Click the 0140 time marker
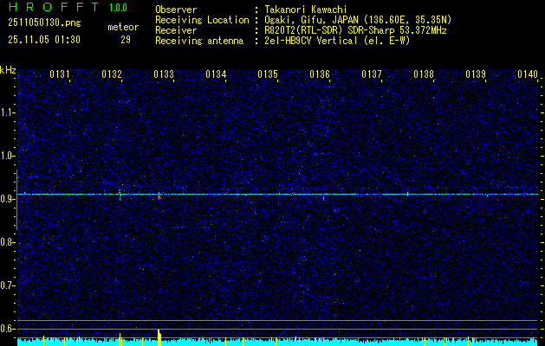 (x=528, y=74)
